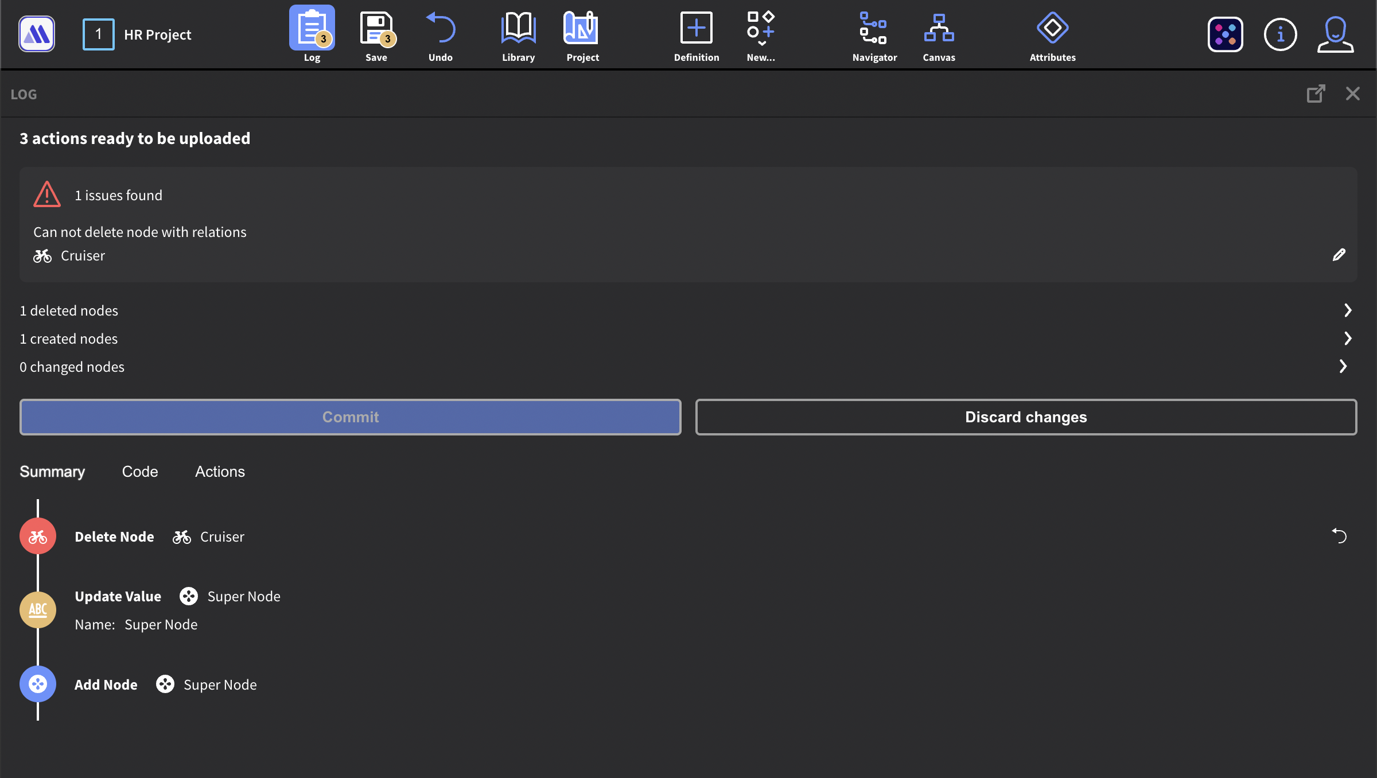Expand the deleted nodes row

pos(1348,310)
